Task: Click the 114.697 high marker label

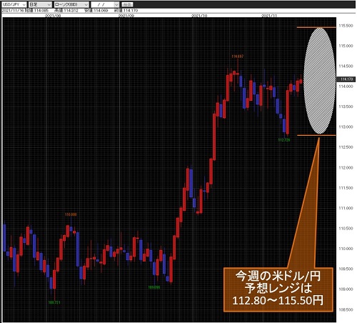Action: click(238, 56)
